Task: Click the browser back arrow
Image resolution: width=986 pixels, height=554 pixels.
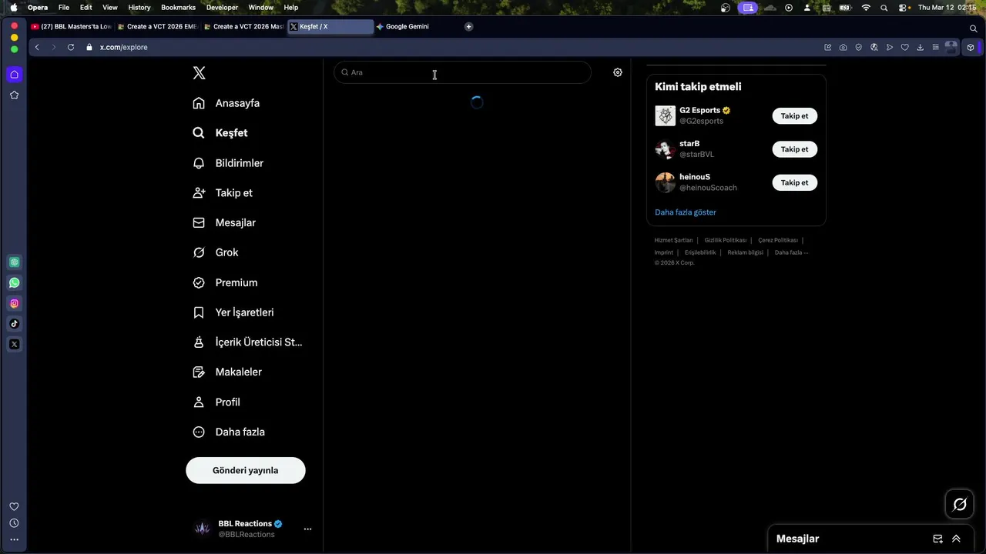Action: [37, 47]
